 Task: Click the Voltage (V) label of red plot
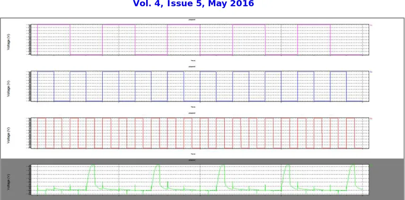pos(9,135)
